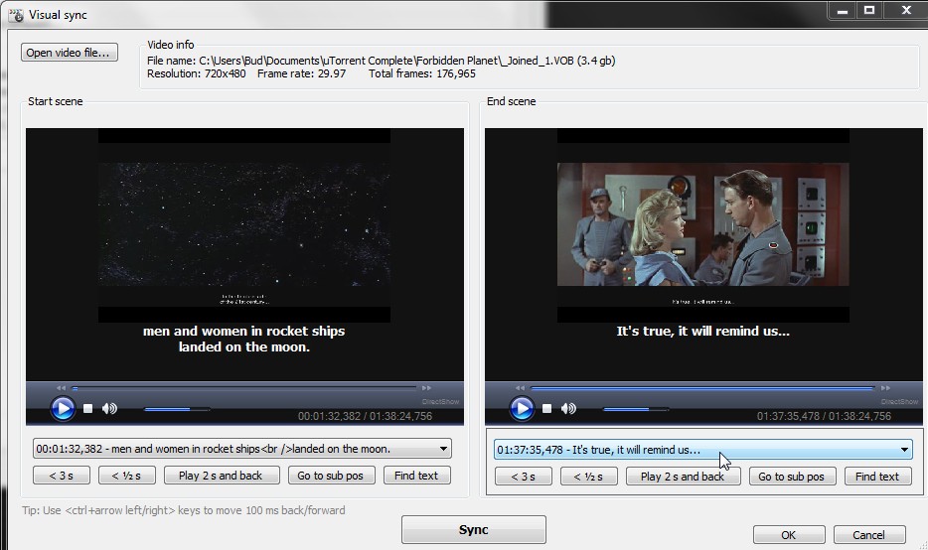This screenshot has height=550, width=928.
Task: Click End scene '< ½ s' button
Action: click(x=589, y=477)
